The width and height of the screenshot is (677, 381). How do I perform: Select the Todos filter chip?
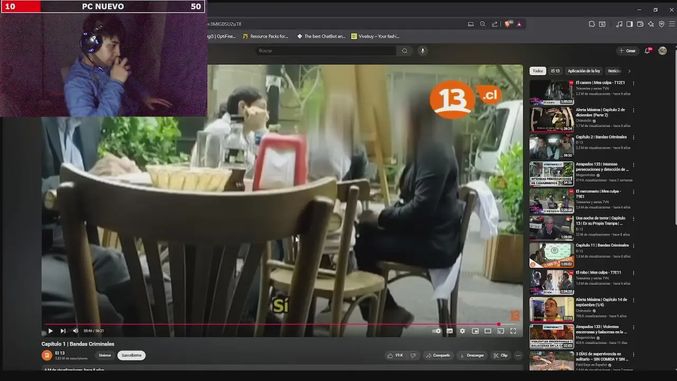(538, 71)
